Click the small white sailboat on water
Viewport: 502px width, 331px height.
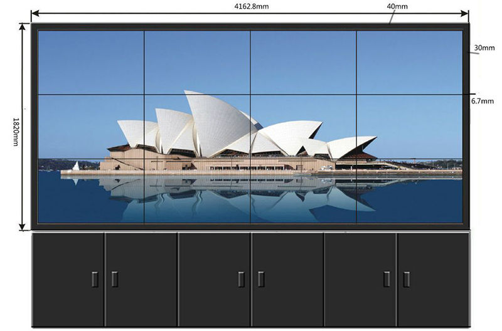[76, 165]
